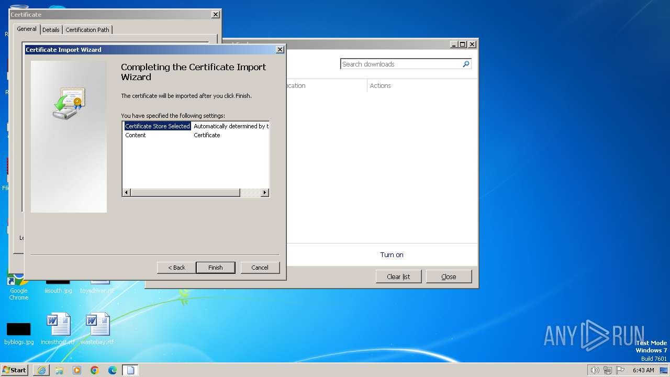Click Close button in the downloads window

pos(449,276)
